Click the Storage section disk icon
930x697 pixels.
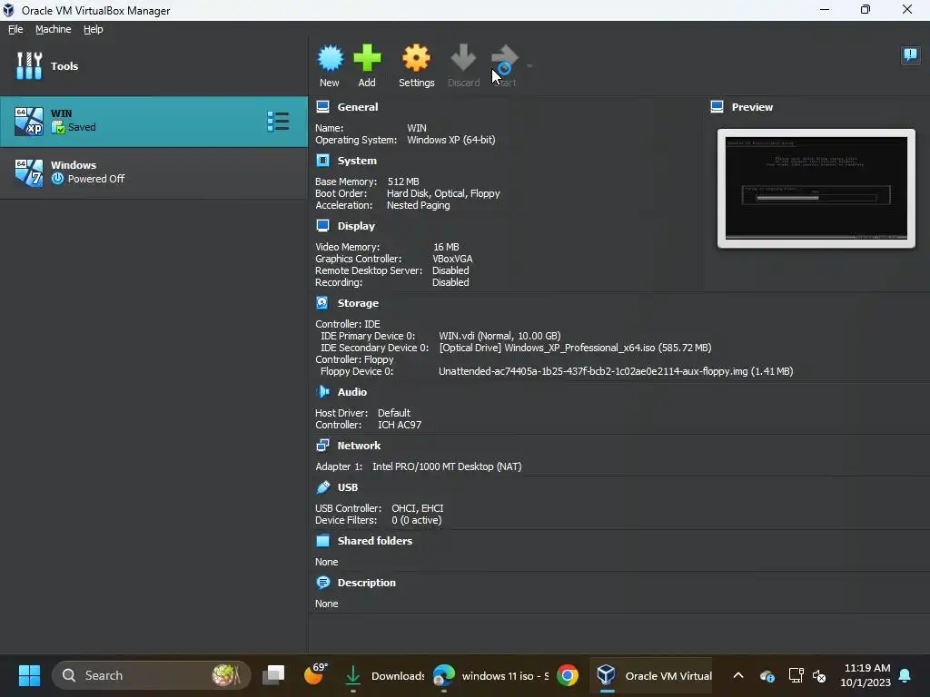click(x=322, y=302)
